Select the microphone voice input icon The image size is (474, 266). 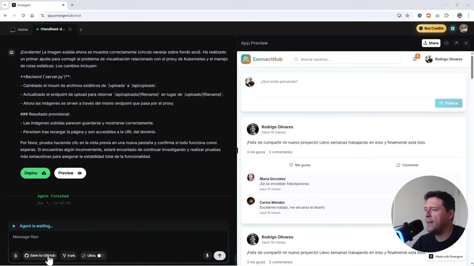(x=207, y=255)
